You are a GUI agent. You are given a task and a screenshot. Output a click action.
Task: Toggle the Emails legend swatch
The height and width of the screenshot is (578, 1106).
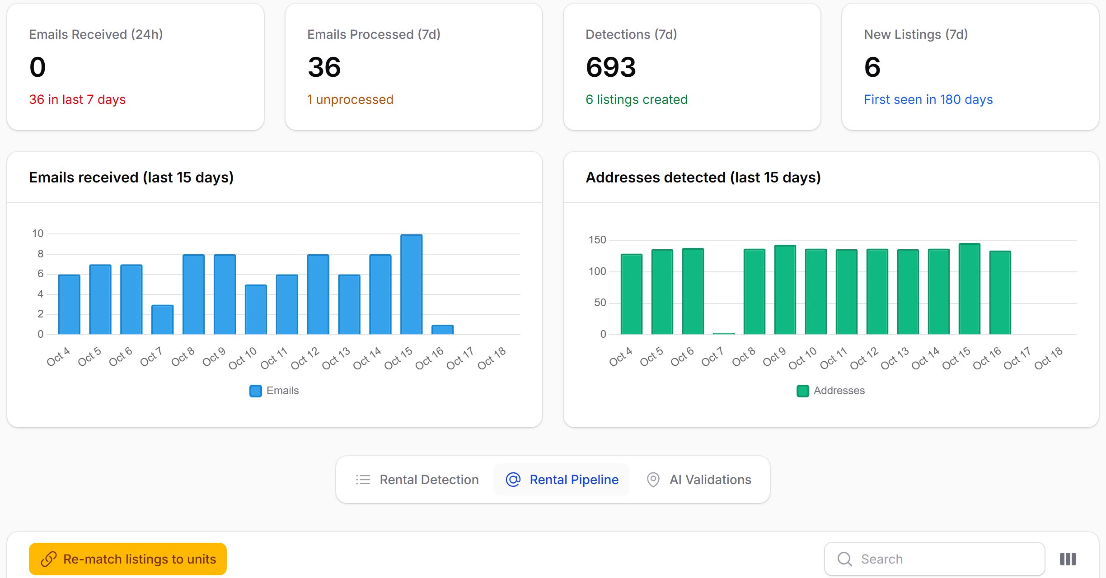(x=256, y=391)
